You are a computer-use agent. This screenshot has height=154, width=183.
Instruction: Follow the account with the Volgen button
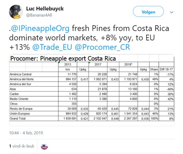point(148,12)
